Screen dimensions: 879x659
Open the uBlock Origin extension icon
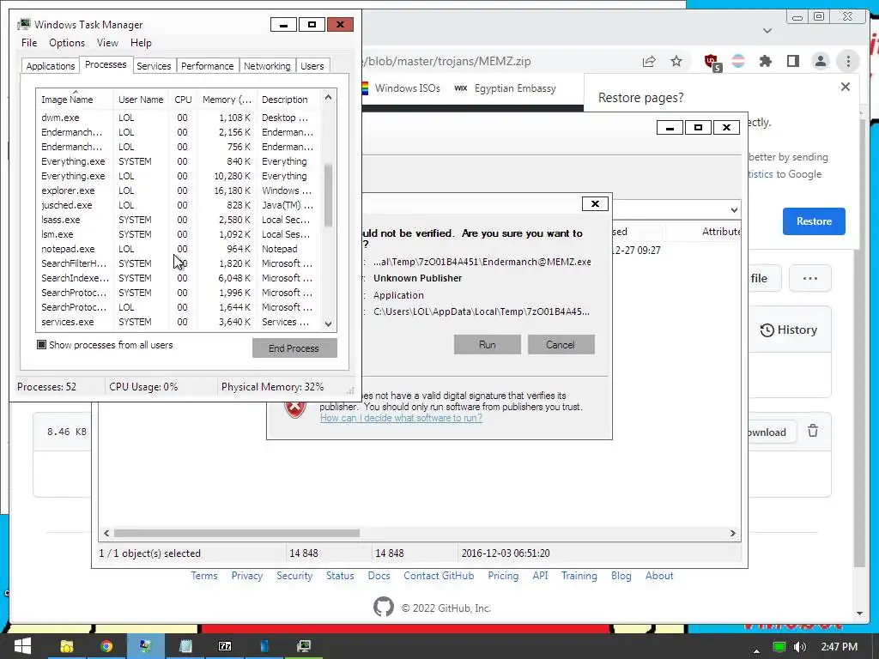pyautogui.click(x=712, y=62)
